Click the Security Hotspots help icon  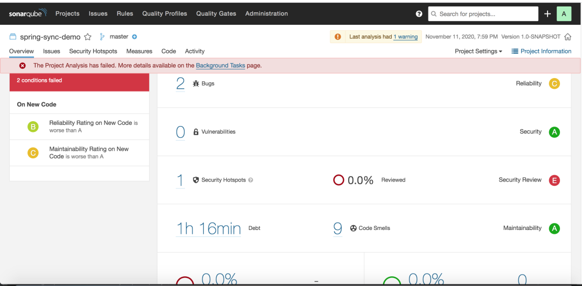pyautogui.click(x=251, y=180)
